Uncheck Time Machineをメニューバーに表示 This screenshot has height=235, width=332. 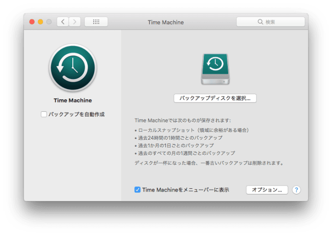[137, 190]
